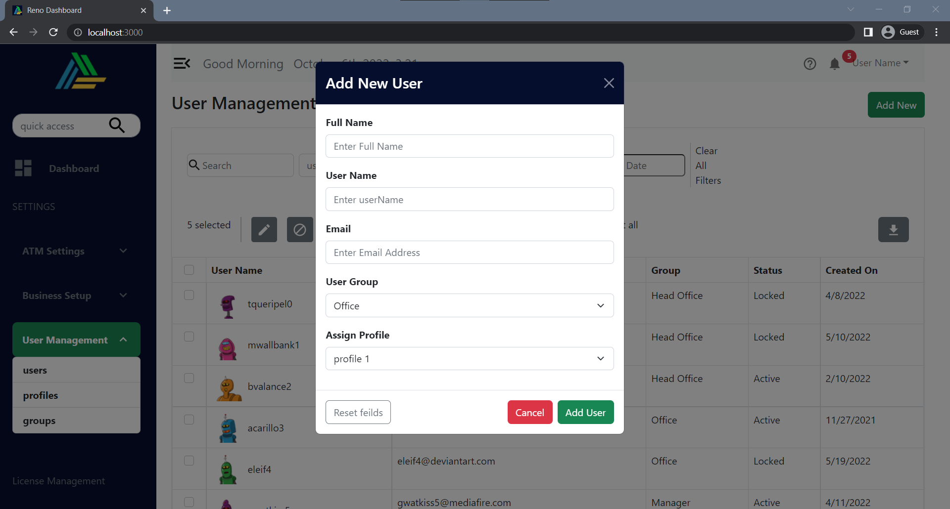Open the help question mark icon

click(x=810, y=64)
